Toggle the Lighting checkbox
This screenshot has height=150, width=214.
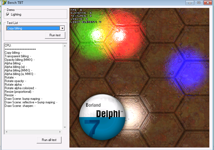pos(8,14)
